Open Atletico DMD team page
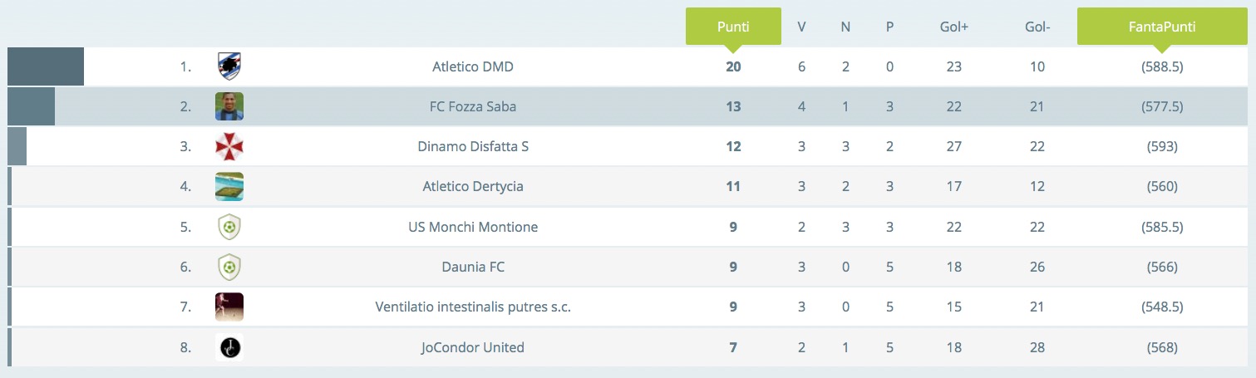This screenshot has width=1256, height=378. (x=473, y=66)
